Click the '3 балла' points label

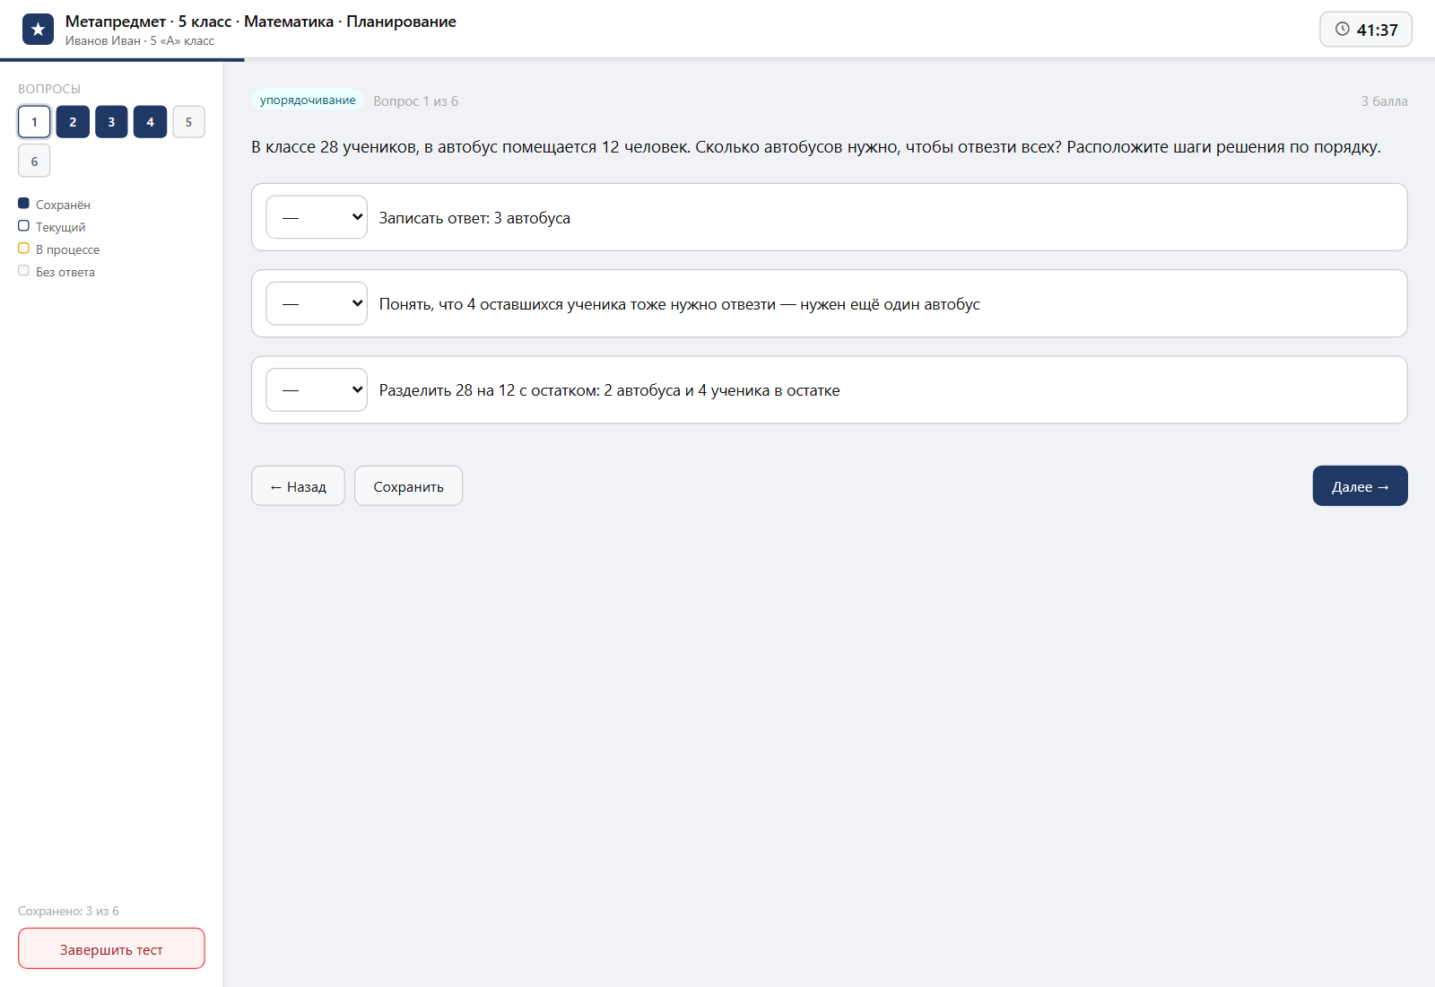1384,101
